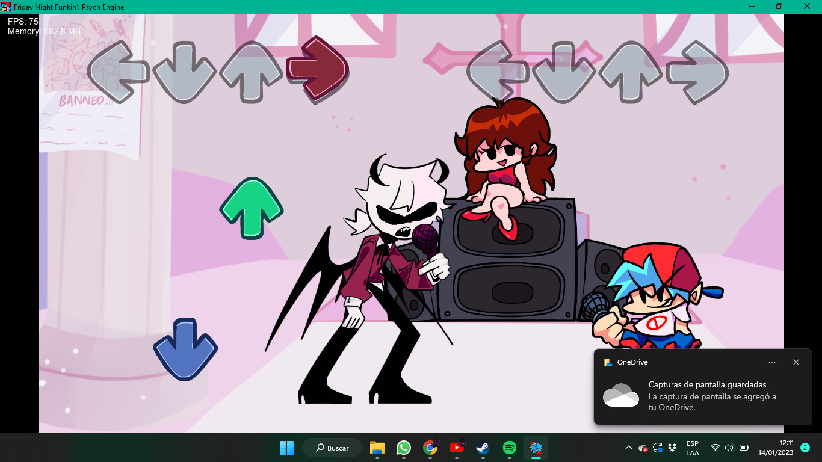Click the ESP LAA language switcher
Screen dimensions: 822x462
coord(693,448)
